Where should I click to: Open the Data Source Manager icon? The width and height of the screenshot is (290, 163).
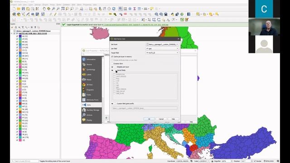[x=14, y=14]
